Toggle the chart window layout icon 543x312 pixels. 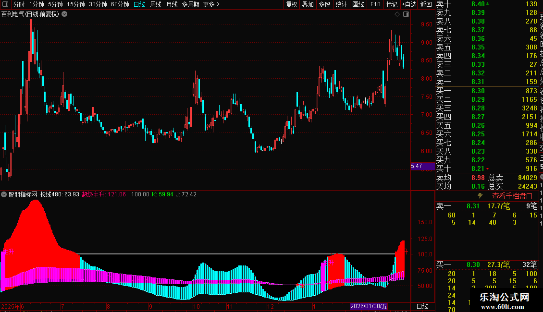click(406, 14)
